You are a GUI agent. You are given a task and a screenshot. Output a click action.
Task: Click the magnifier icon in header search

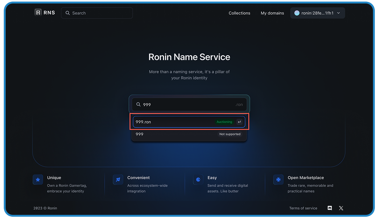tap(67, 13)
